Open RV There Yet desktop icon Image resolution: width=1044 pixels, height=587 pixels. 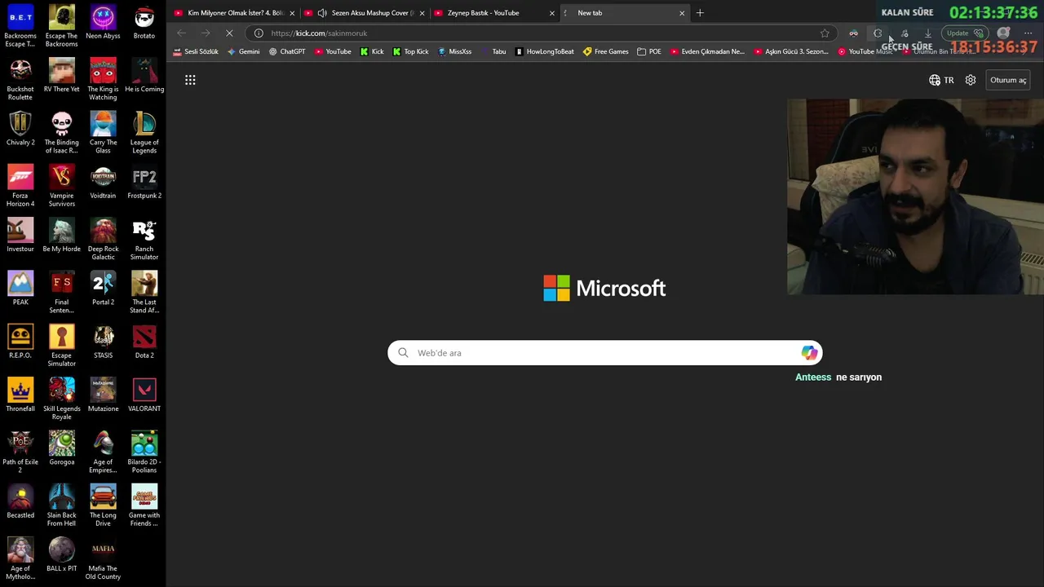click(61, 76)
